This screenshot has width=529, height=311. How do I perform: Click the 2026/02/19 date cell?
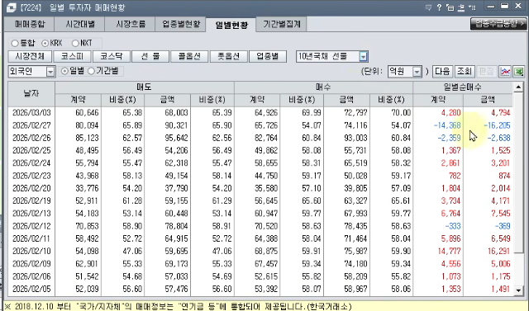tap(31, 201)
